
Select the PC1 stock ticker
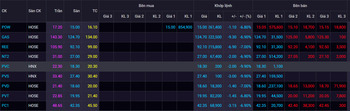5,106
